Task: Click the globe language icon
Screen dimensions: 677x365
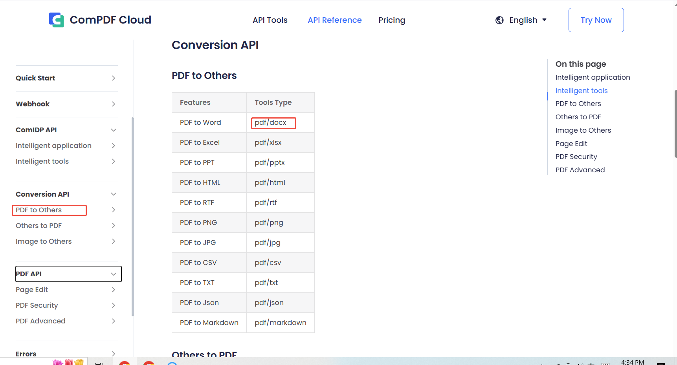Action: (x=499, y=20)
